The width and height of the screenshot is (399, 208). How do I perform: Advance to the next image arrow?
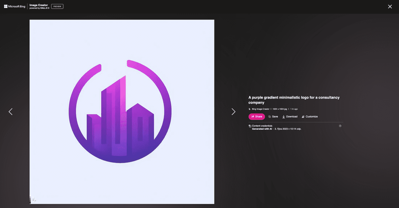[233, 112]
